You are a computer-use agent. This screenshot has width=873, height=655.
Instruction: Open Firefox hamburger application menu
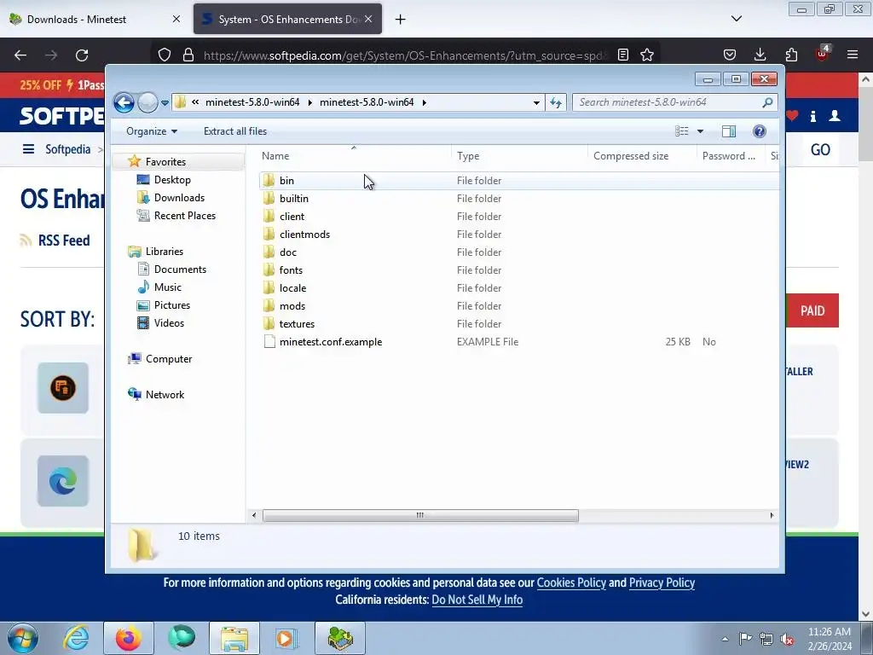853,55
